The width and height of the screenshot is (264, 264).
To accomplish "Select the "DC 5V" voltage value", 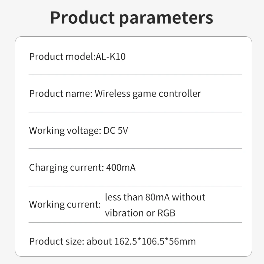I will pyautogui.click(x=116, y=130).
